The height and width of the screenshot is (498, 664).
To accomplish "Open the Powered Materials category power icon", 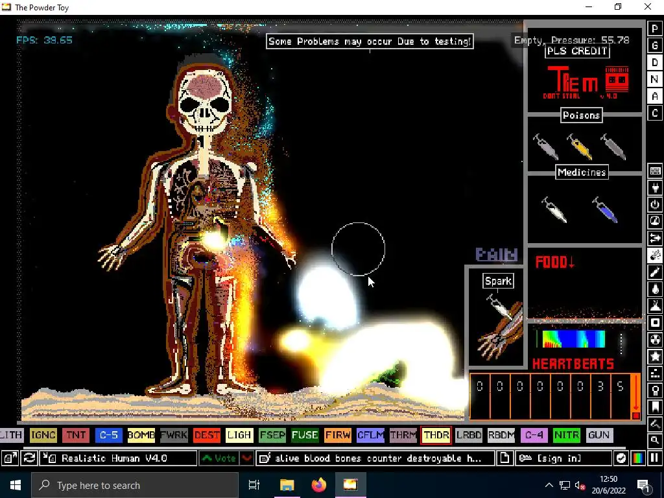I will 655,204.
